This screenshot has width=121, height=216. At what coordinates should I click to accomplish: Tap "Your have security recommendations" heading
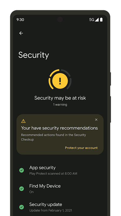pyautogui.click(x=59, y=128)
